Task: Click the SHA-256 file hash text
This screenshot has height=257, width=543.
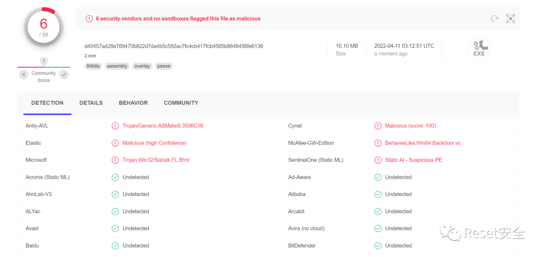Action: (173, 46)
